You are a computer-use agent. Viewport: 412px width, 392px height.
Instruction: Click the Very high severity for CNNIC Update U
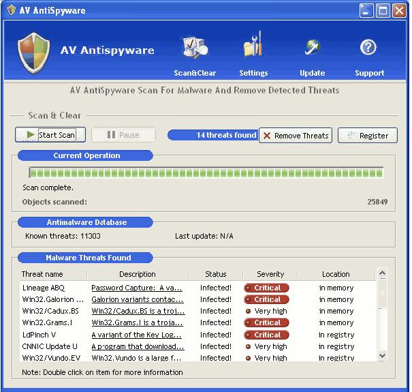(x=266, y=346)
